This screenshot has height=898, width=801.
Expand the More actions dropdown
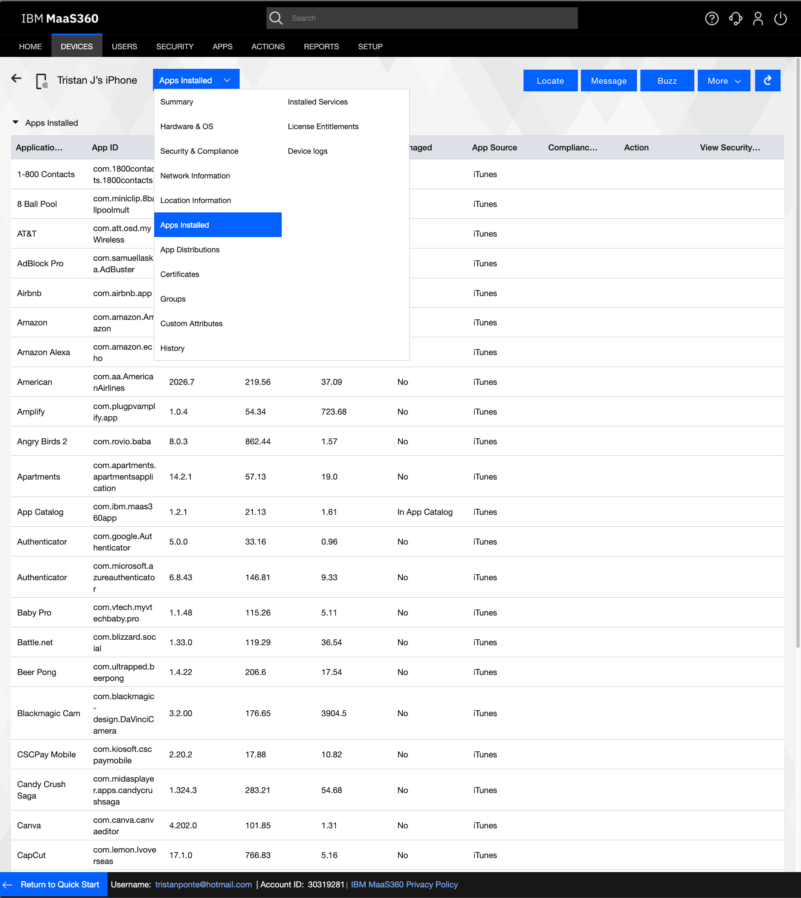click(x=724, y=81)
